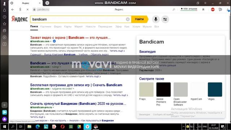Viewport: 231px width, 130px height.
Task: Open Бесплатная программа для записи игр result
Action: [76, 85]
